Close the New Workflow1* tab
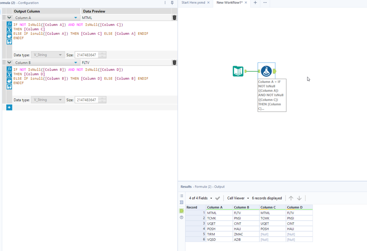This screenshot has width=367, height=251. [246, 3]
